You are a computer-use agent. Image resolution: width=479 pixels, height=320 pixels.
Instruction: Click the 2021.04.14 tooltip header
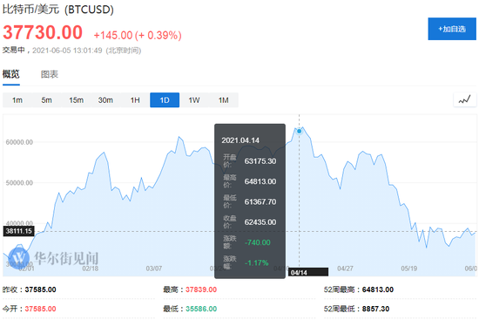[240, 140]
